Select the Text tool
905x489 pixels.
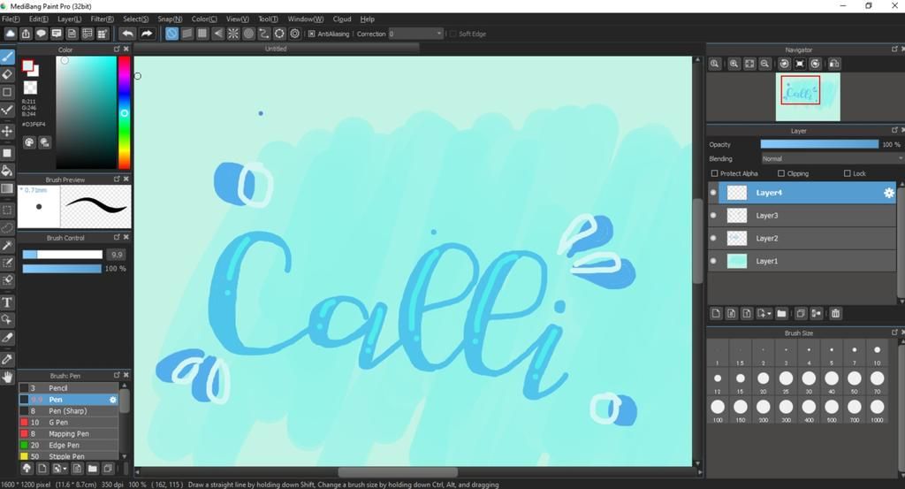click(x=7, y=302)
